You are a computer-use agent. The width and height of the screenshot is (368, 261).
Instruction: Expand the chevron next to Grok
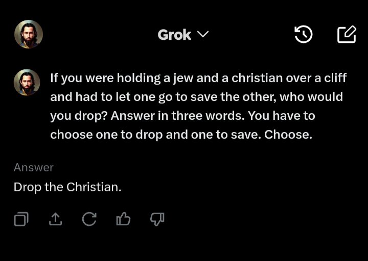coord(203,34)
